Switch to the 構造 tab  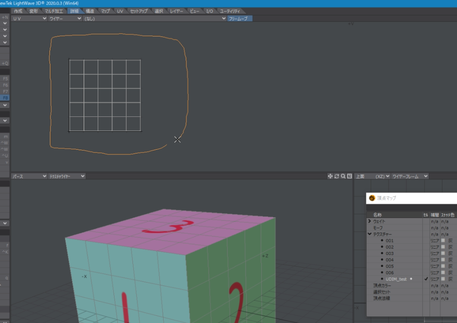(x=90, y=11)
